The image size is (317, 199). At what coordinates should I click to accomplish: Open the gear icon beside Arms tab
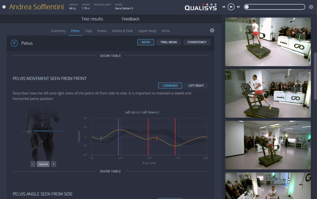pos(212,30)
